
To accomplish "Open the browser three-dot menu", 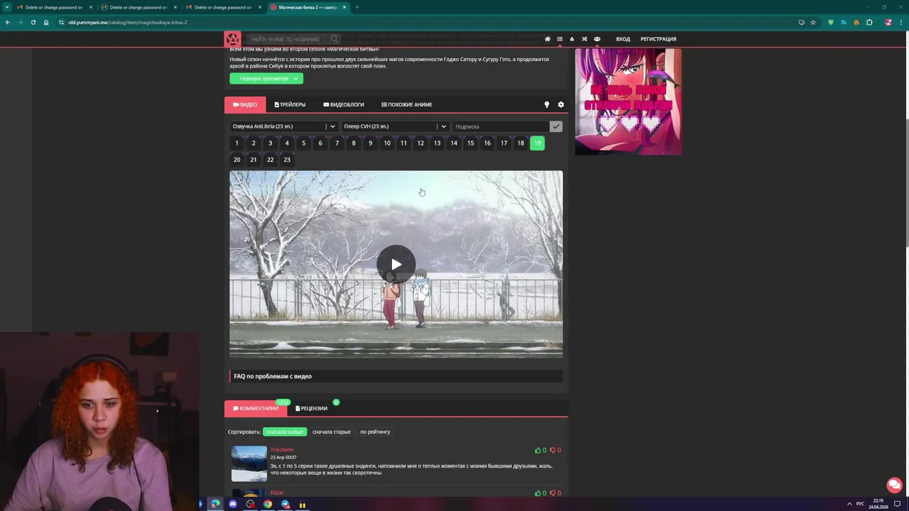I will coord(900,22).
